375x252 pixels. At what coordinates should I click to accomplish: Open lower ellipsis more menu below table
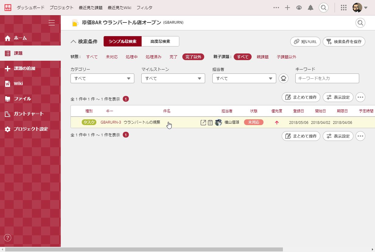360,136
